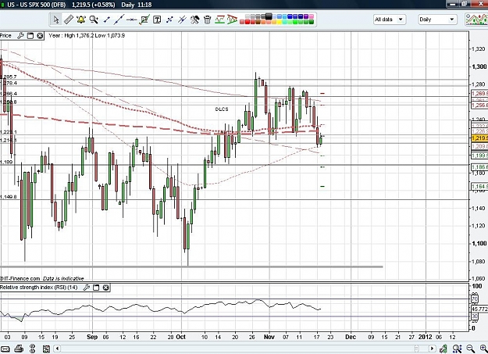Screen dimensions: 488x354
Task: Click the 1,278.4 horizontal line label
Action: click(x=9, y=83)
